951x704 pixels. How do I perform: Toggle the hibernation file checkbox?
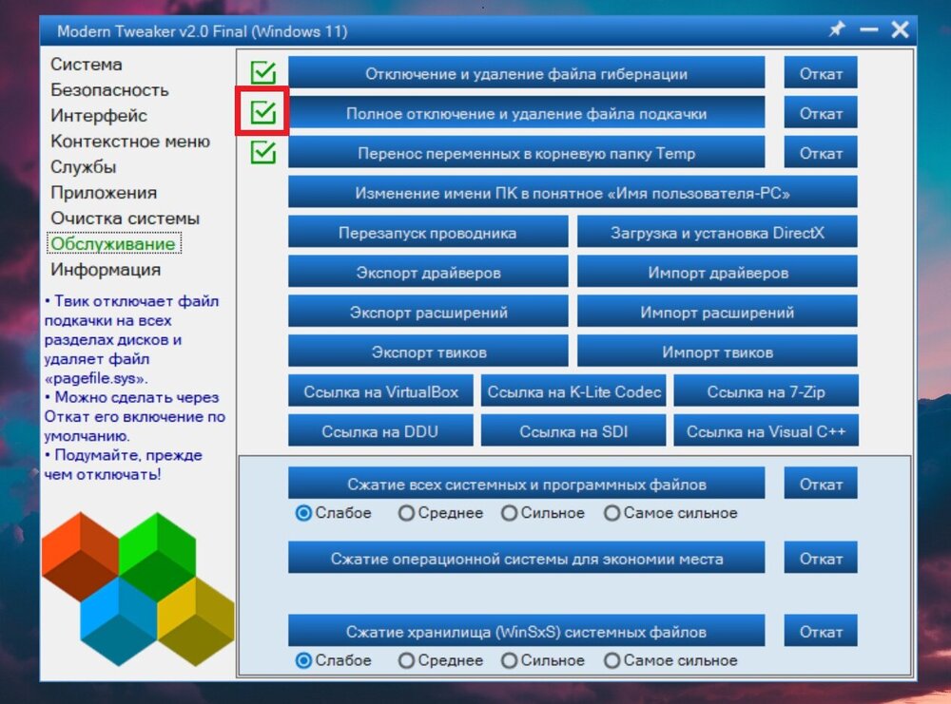pyautogui.click(x=263, y=73)
